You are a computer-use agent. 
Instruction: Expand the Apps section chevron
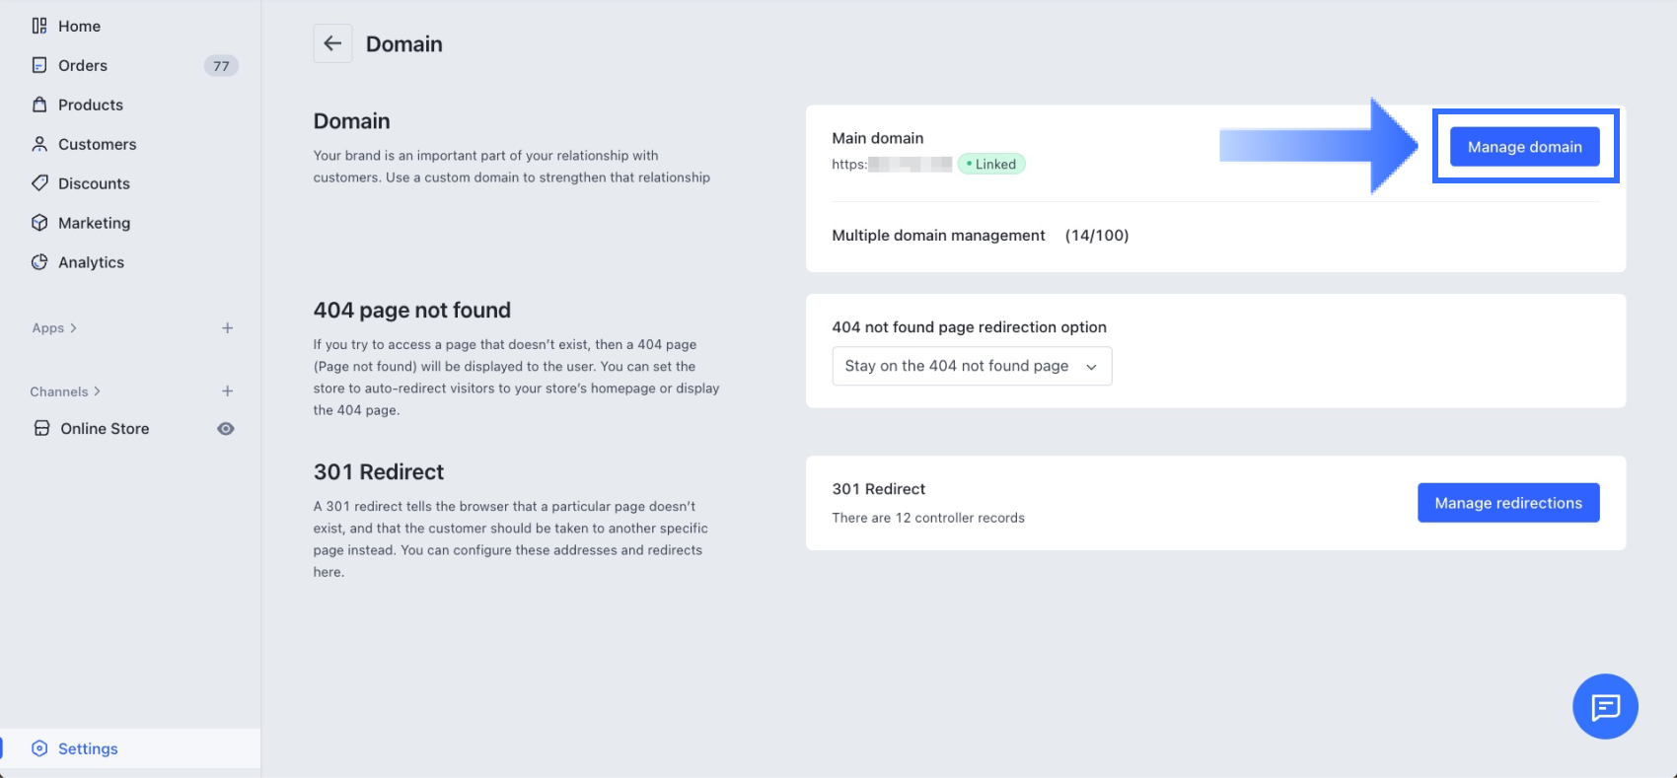click(x=73, y=328)
